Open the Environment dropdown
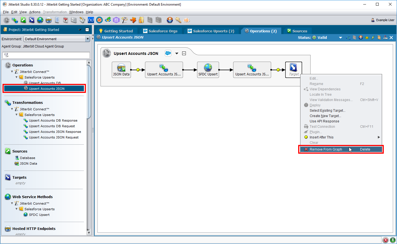 coord(88,39)
